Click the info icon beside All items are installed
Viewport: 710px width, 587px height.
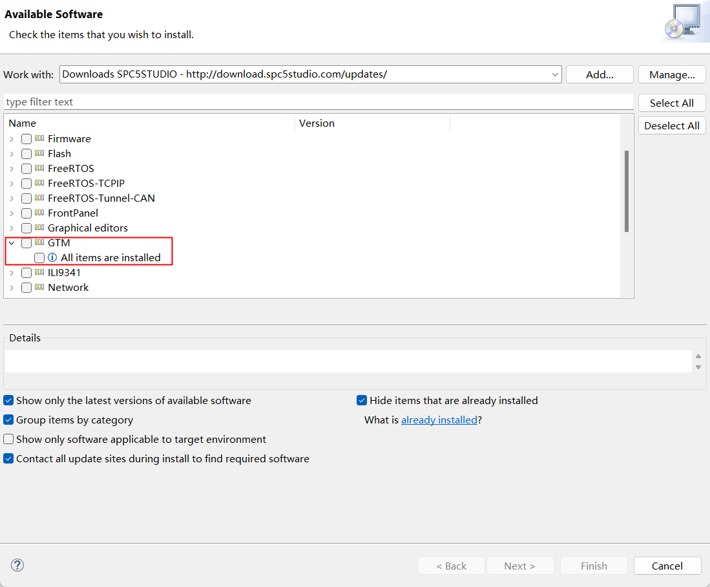pyautogui.click(x=52, y=258)
